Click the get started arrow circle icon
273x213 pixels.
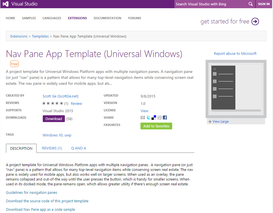255,22
